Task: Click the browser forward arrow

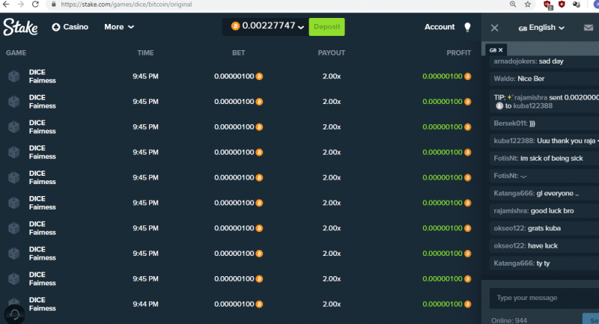Action: 21,4
